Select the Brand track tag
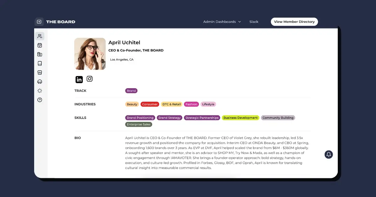The height and width of the screenshot is (197, 376). point(131,91)
